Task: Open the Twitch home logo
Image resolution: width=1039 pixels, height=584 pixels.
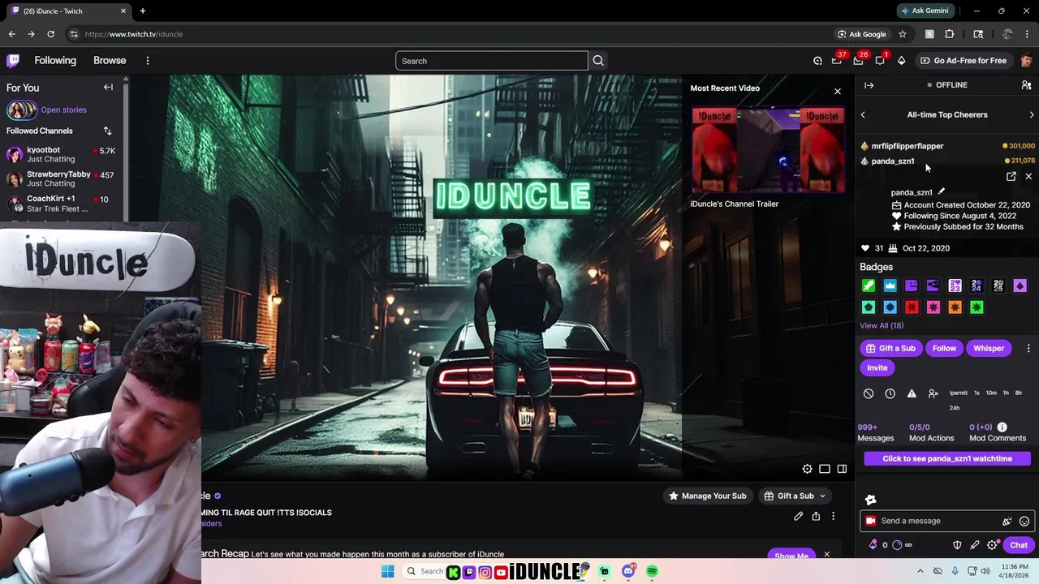Action: click(x=13, y=61)
